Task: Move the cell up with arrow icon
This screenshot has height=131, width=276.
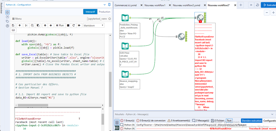Action: [x=45, y=25]
